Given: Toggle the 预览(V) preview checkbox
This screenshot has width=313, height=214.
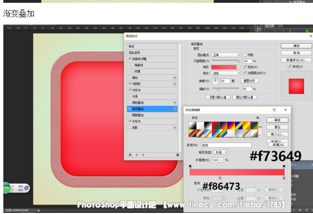Looking at the screenshot, I should click(x=289, y=66).
